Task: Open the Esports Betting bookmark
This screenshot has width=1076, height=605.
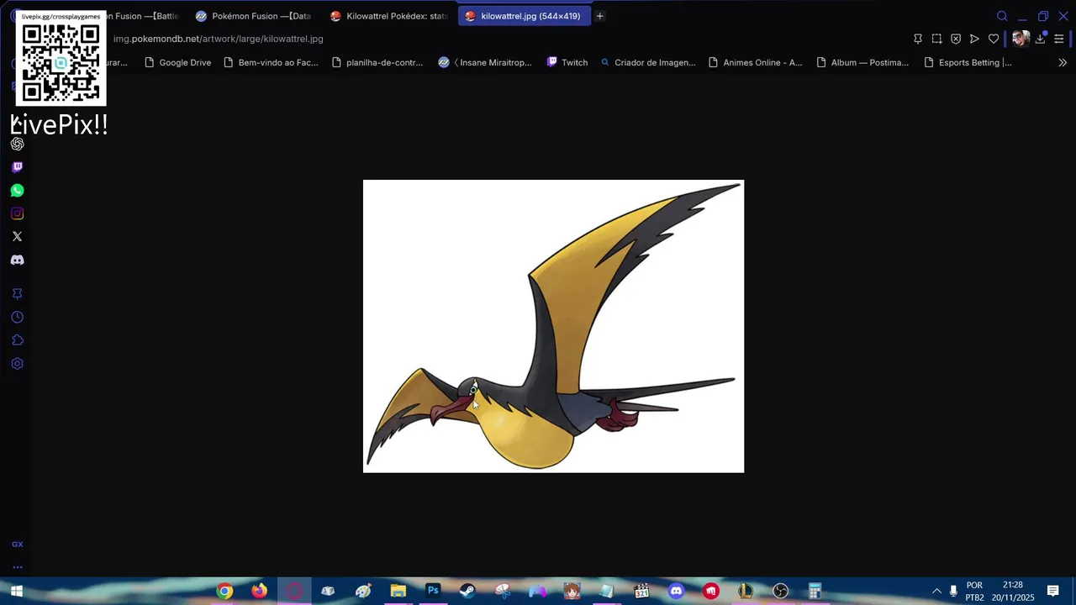Action: (x=967, y=62)
